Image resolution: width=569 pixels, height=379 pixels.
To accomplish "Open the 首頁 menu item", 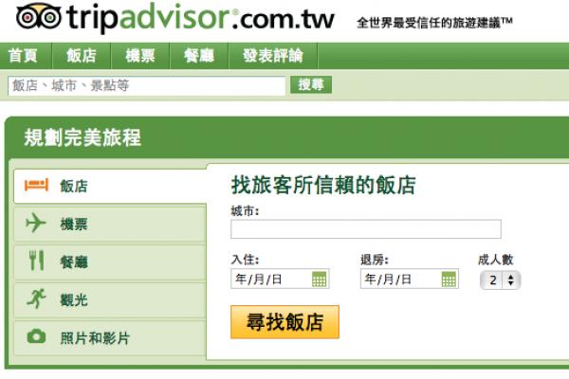I will 23,56.
